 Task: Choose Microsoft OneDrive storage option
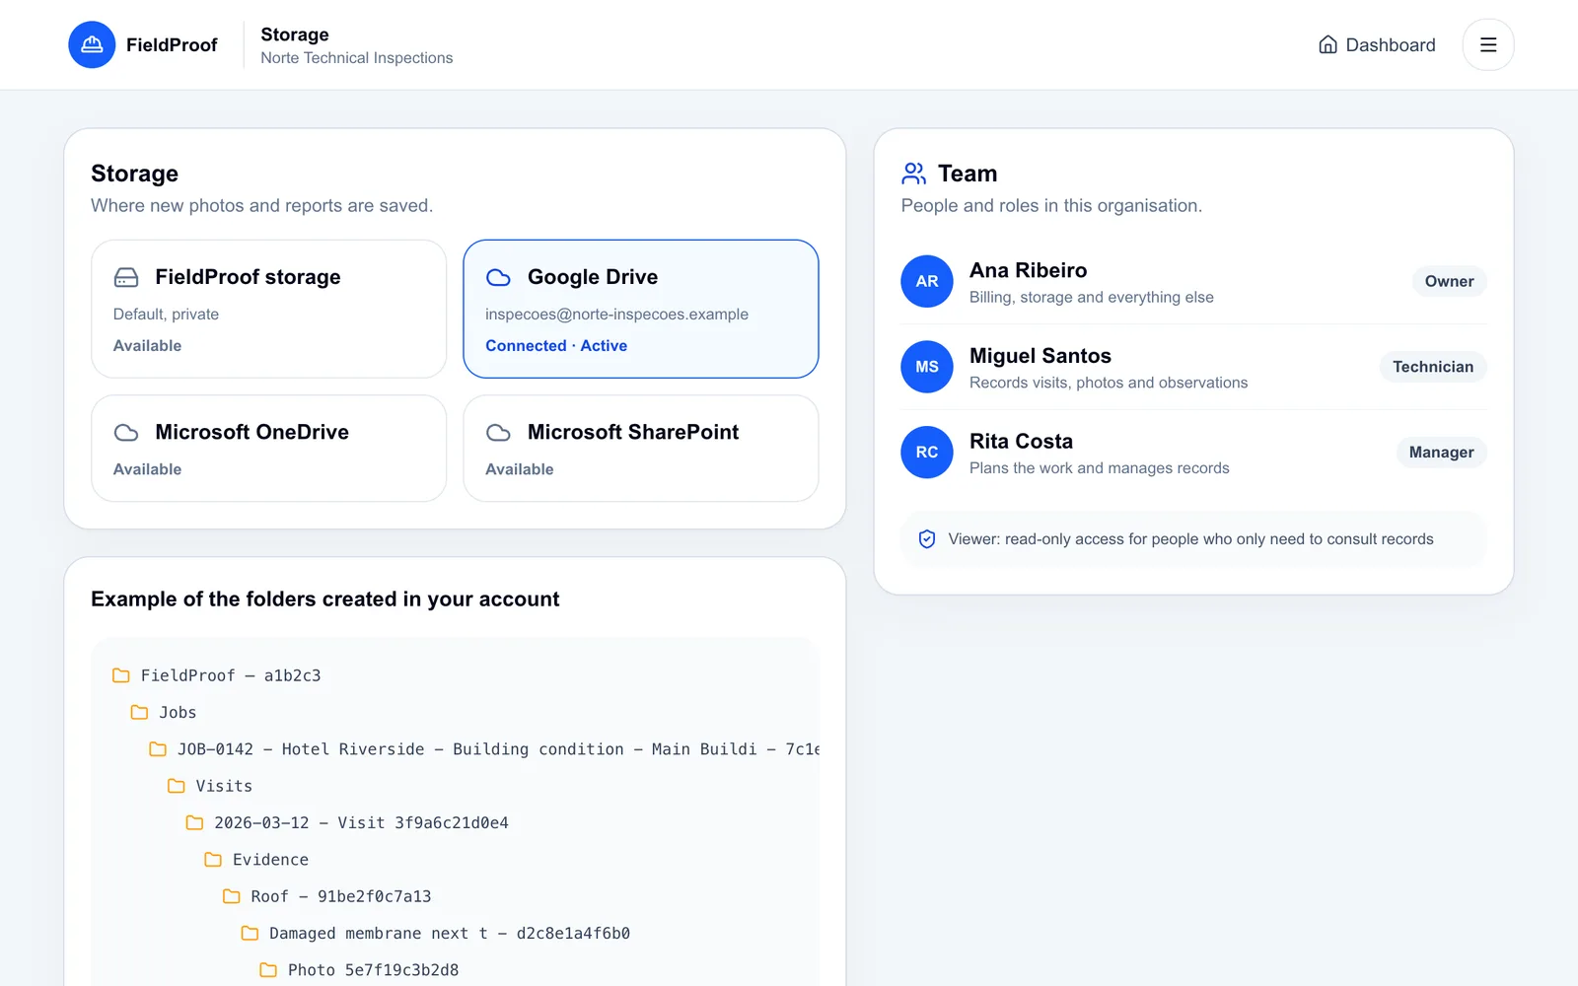pos(269,449)
